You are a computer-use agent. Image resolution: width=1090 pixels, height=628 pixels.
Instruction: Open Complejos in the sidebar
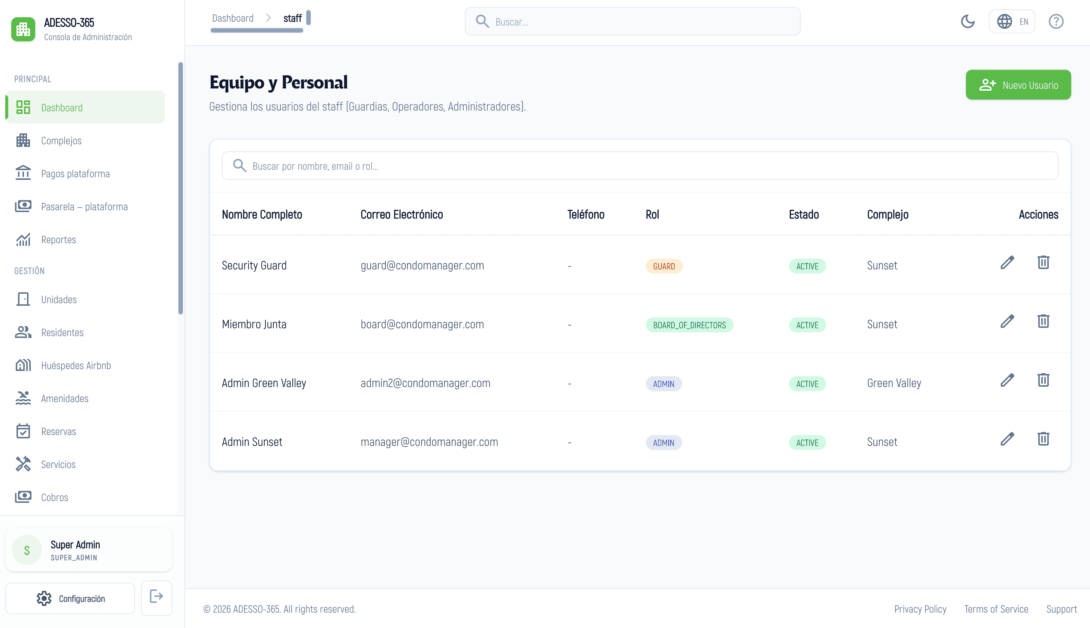click(85, 141)
